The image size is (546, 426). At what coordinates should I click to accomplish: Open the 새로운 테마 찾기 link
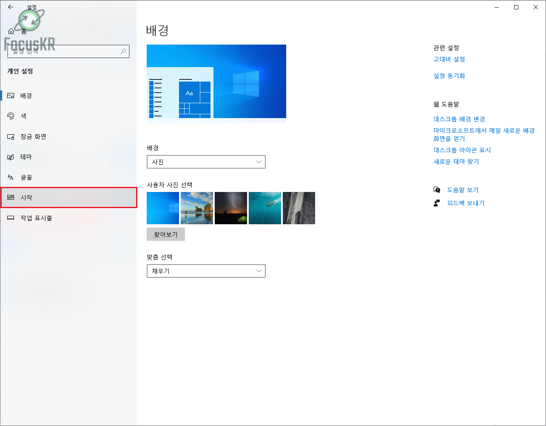pyautogui.click(x=456, y=162)
